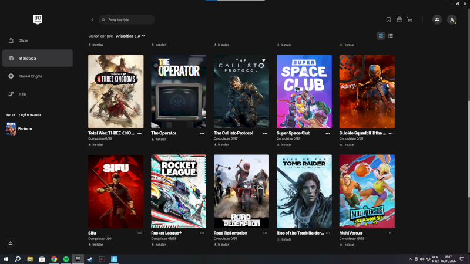Image resolution: width=470 pixels, height=264 pixels.
Task: Open Fab in the sidebar
Action: coord(22,94)
